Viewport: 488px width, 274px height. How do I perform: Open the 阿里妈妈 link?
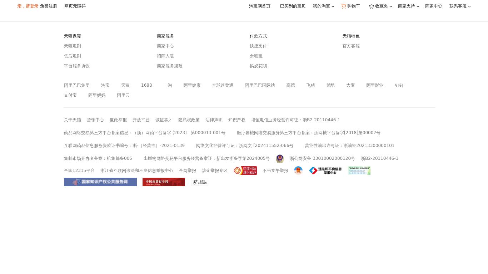tap(97, 95)
